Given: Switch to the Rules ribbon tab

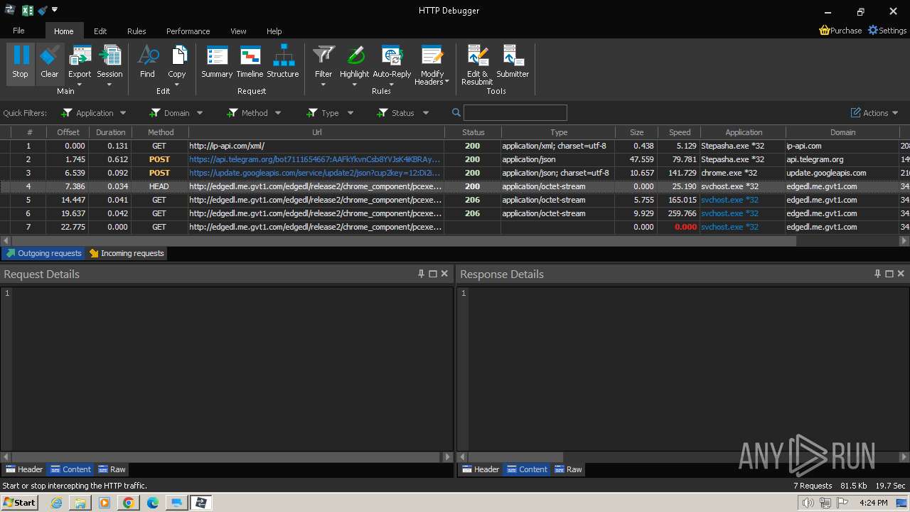Looking at the screenshot, I should (136, 31).
